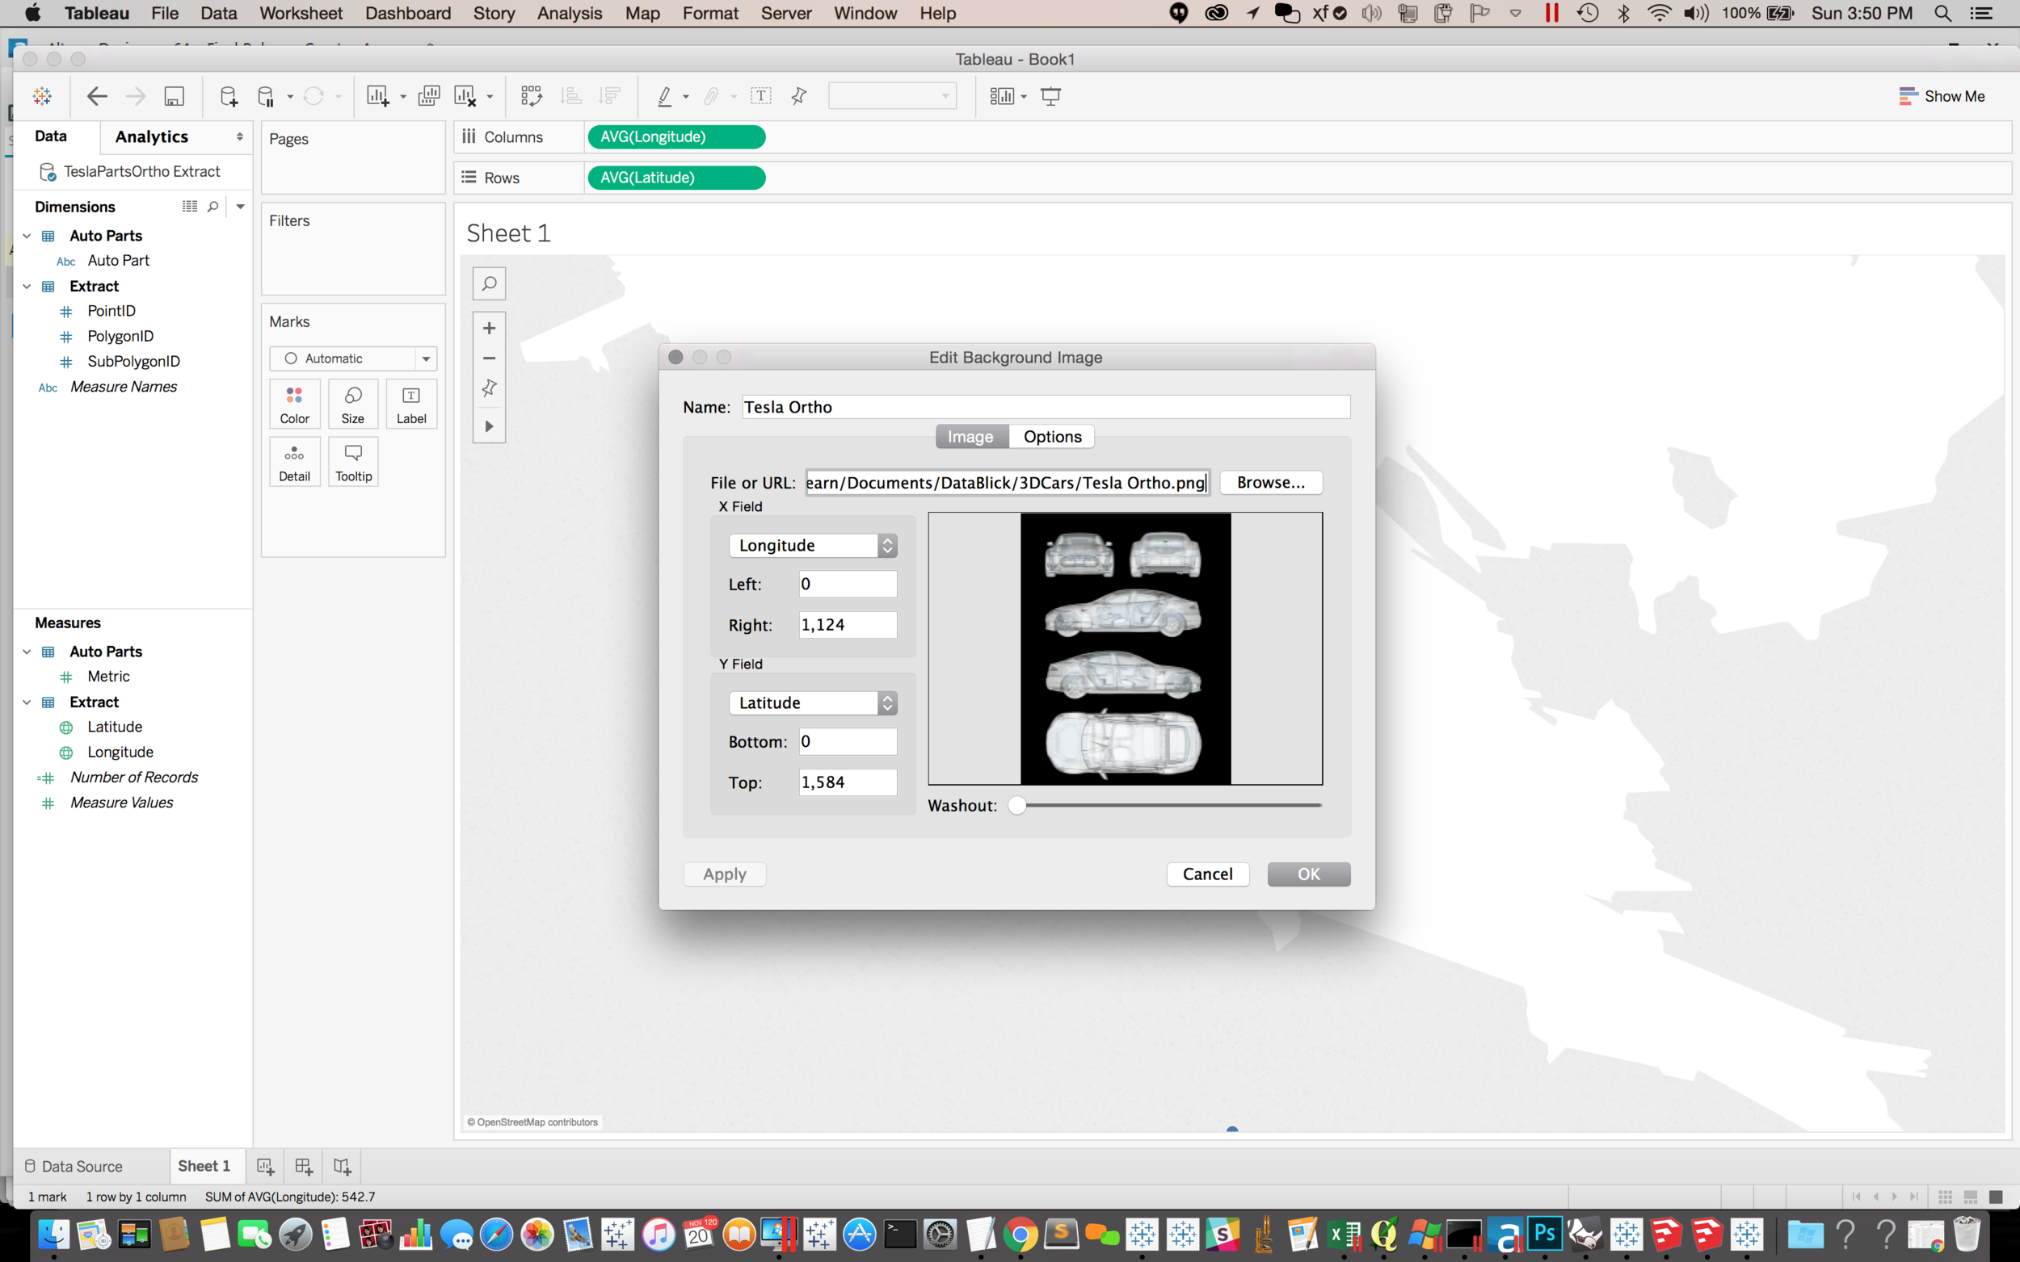The width and height of the screenshot is (2020, 1262).
Task: Open the Y Field Latitude dropdown
Action: [x=814, y=702]
